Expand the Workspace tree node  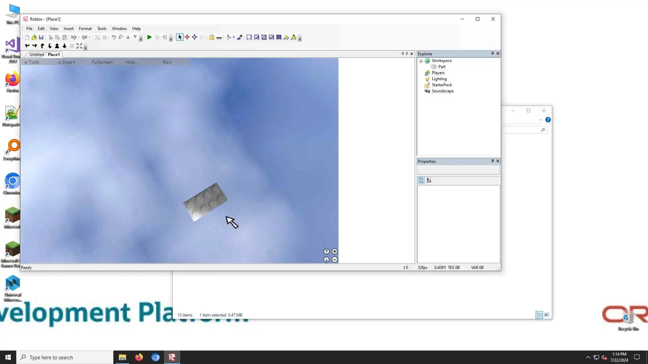tap(421, 61)
